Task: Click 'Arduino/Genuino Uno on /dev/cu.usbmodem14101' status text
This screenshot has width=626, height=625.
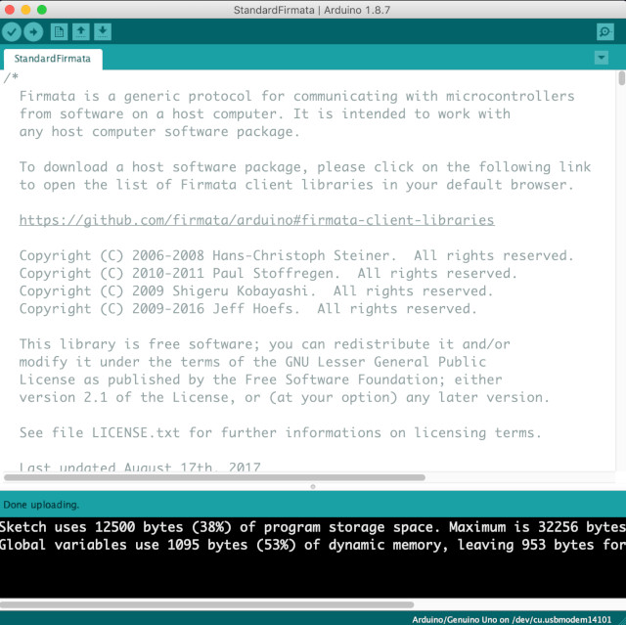Action: point(512,619)
